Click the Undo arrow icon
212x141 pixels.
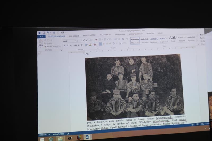[x=48, y=33]
